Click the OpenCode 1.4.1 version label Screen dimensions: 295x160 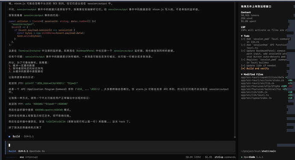coord(253,157)
